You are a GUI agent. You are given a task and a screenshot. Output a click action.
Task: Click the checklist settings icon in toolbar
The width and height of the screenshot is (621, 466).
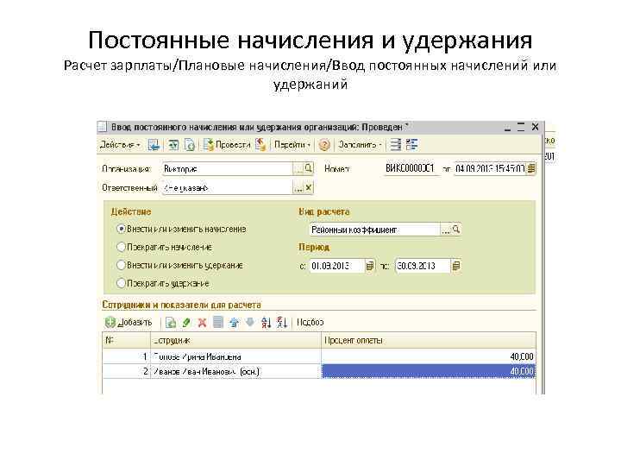[412, 145]
